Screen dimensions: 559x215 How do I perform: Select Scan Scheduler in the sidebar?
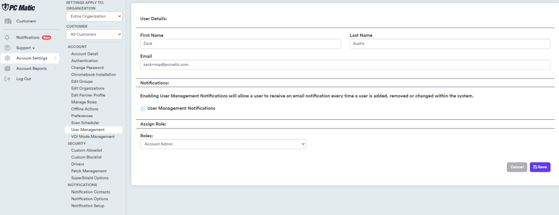pos(85,123)
